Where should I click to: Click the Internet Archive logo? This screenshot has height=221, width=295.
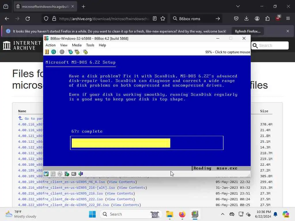coord(22,45)
